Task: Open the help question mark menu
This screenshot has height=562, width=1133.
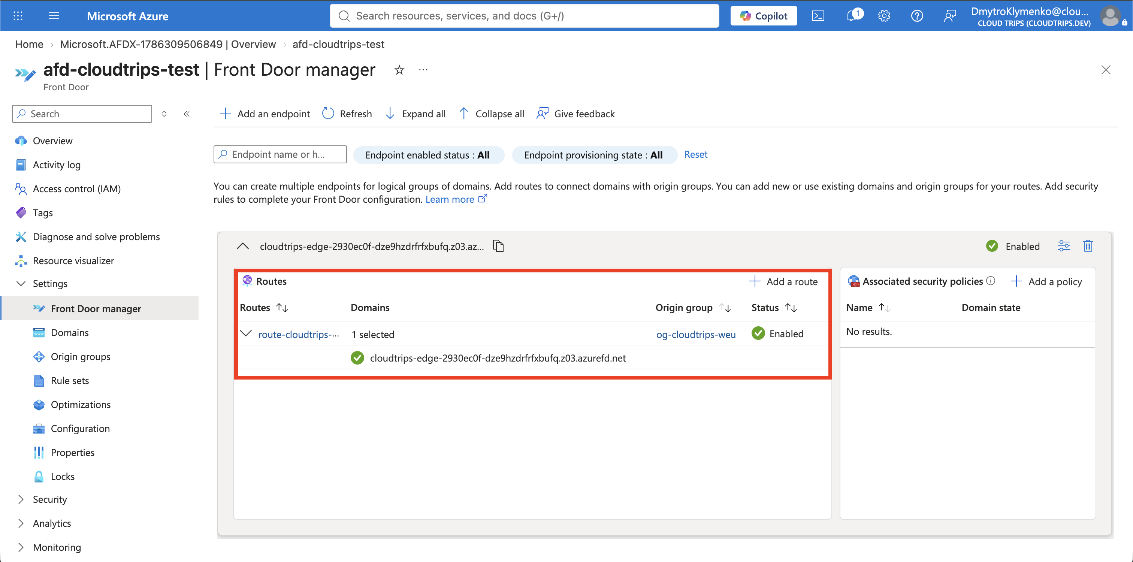Action: 917,16
